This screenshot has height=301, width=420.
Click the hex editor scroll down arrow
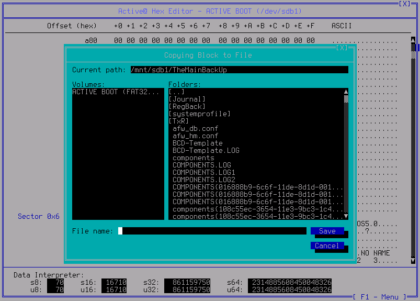point(413,260)
